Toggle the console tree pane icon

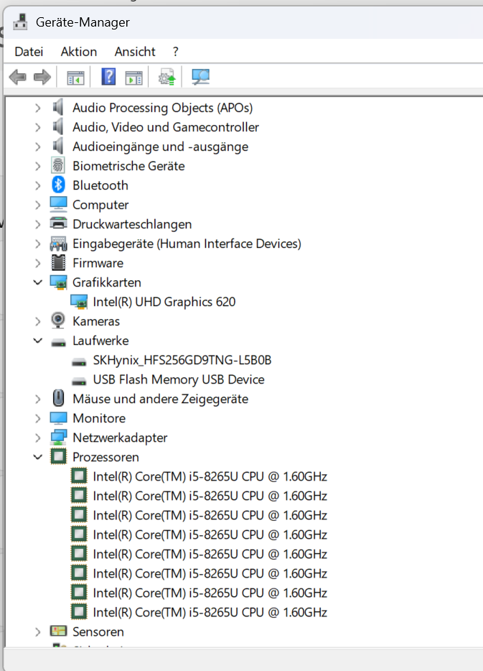tap(75, 78)
